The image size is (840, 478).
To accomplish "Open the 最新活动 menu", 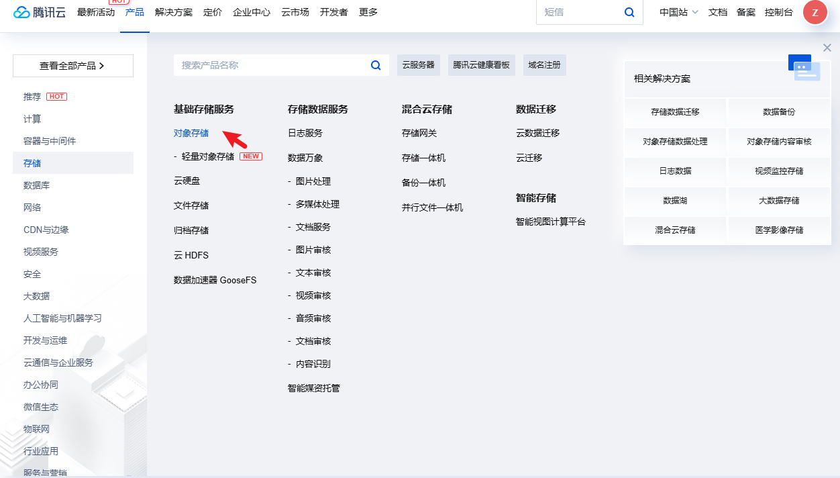I will [x=96, y=12].
